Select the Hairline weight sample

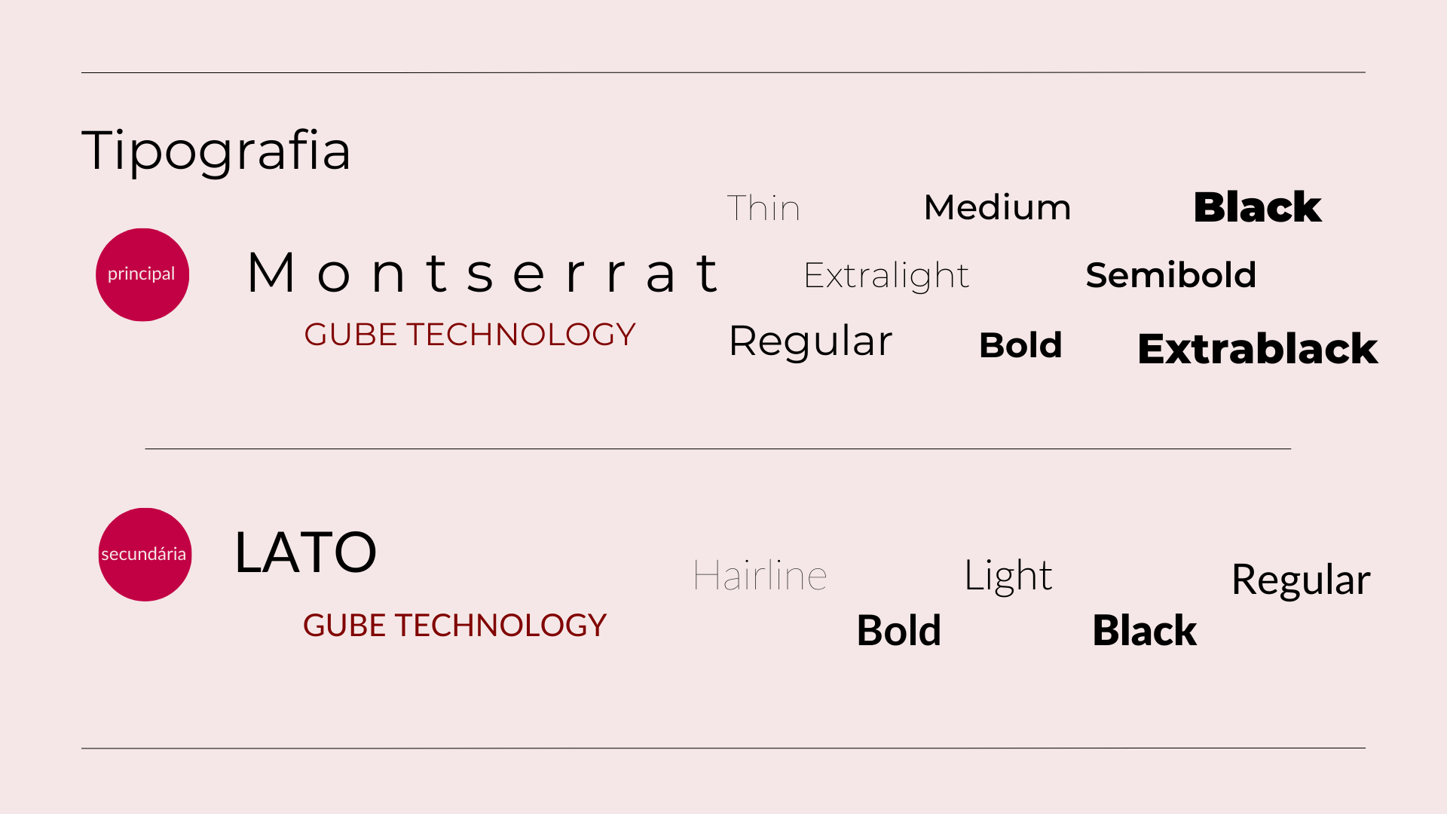point(760,576)
